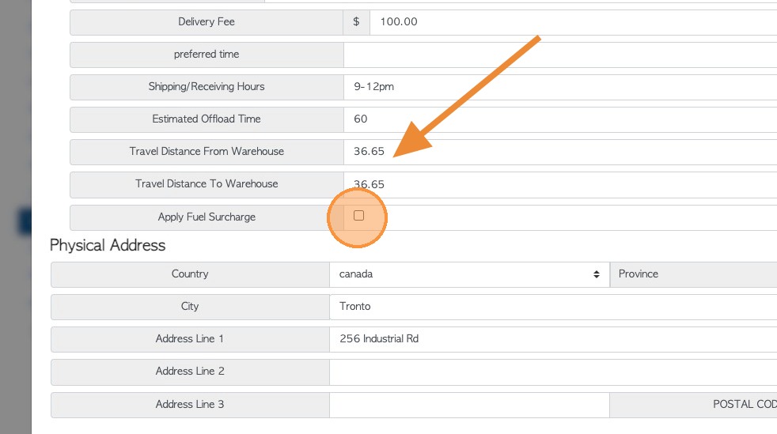Click the Travel Distance From Warehouse value
777x434 pixels.
coord(554,152)
